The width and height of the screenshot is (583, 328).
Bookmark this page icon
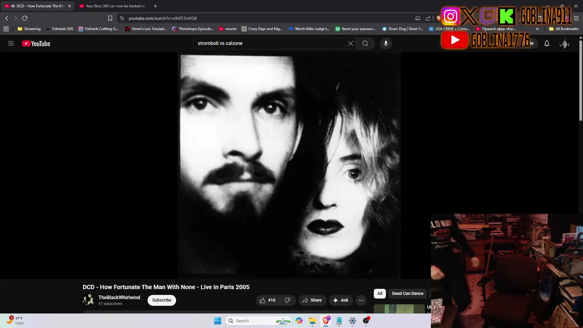[110, 18]
